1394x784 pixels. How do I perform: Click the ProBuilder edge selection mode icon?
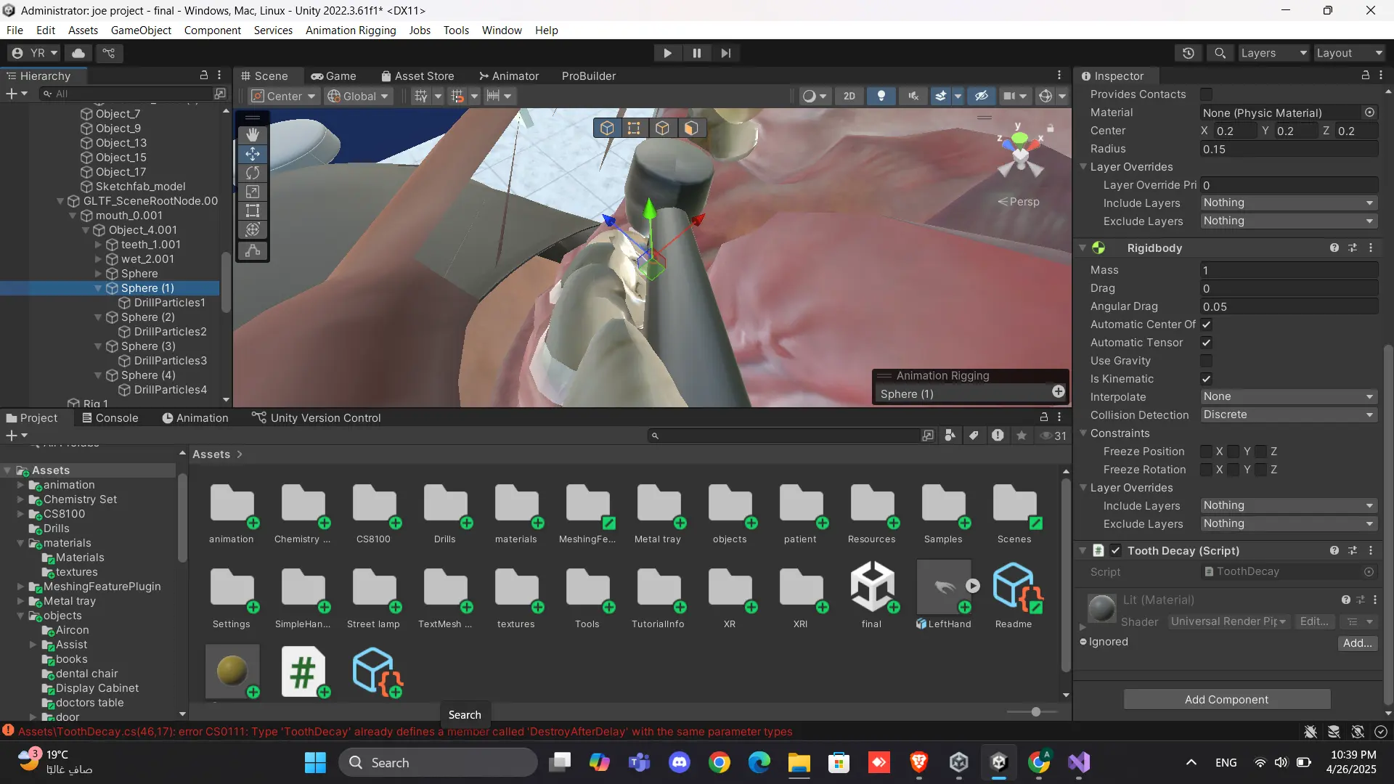coord(662,128)
